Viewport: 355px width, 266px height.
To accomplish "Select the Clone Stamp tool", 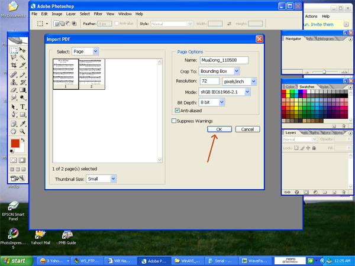I will (x=14, y=82).
